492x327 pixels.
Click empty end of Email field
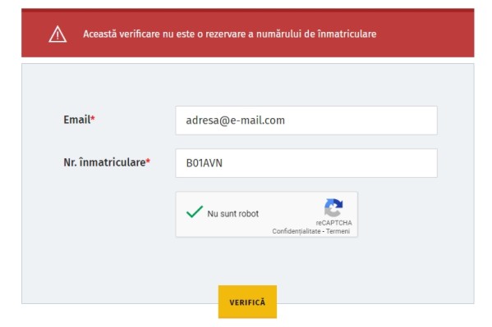[361, 120]
